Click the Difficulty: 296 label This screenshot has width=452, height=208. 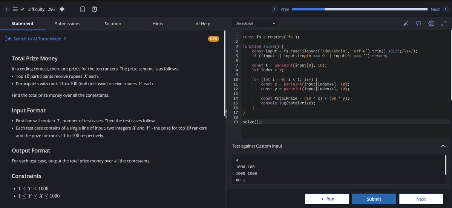[x=41, y=9]
